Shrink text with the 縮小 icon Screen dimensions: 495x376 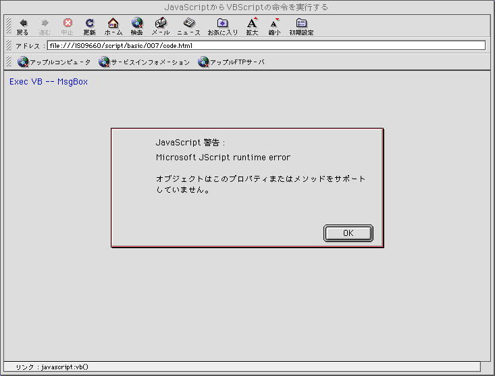click(x=274, y=26)
